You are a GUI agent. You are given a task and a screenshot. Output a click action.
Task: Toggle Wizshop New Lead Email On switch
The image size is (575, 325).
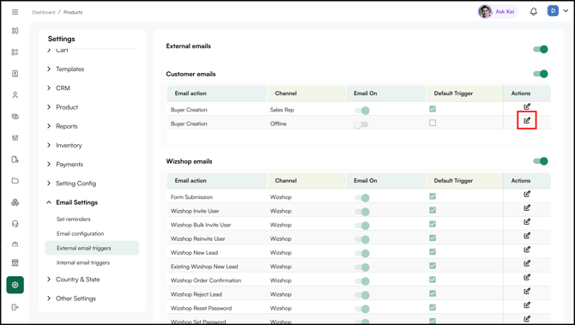(362, 254)
